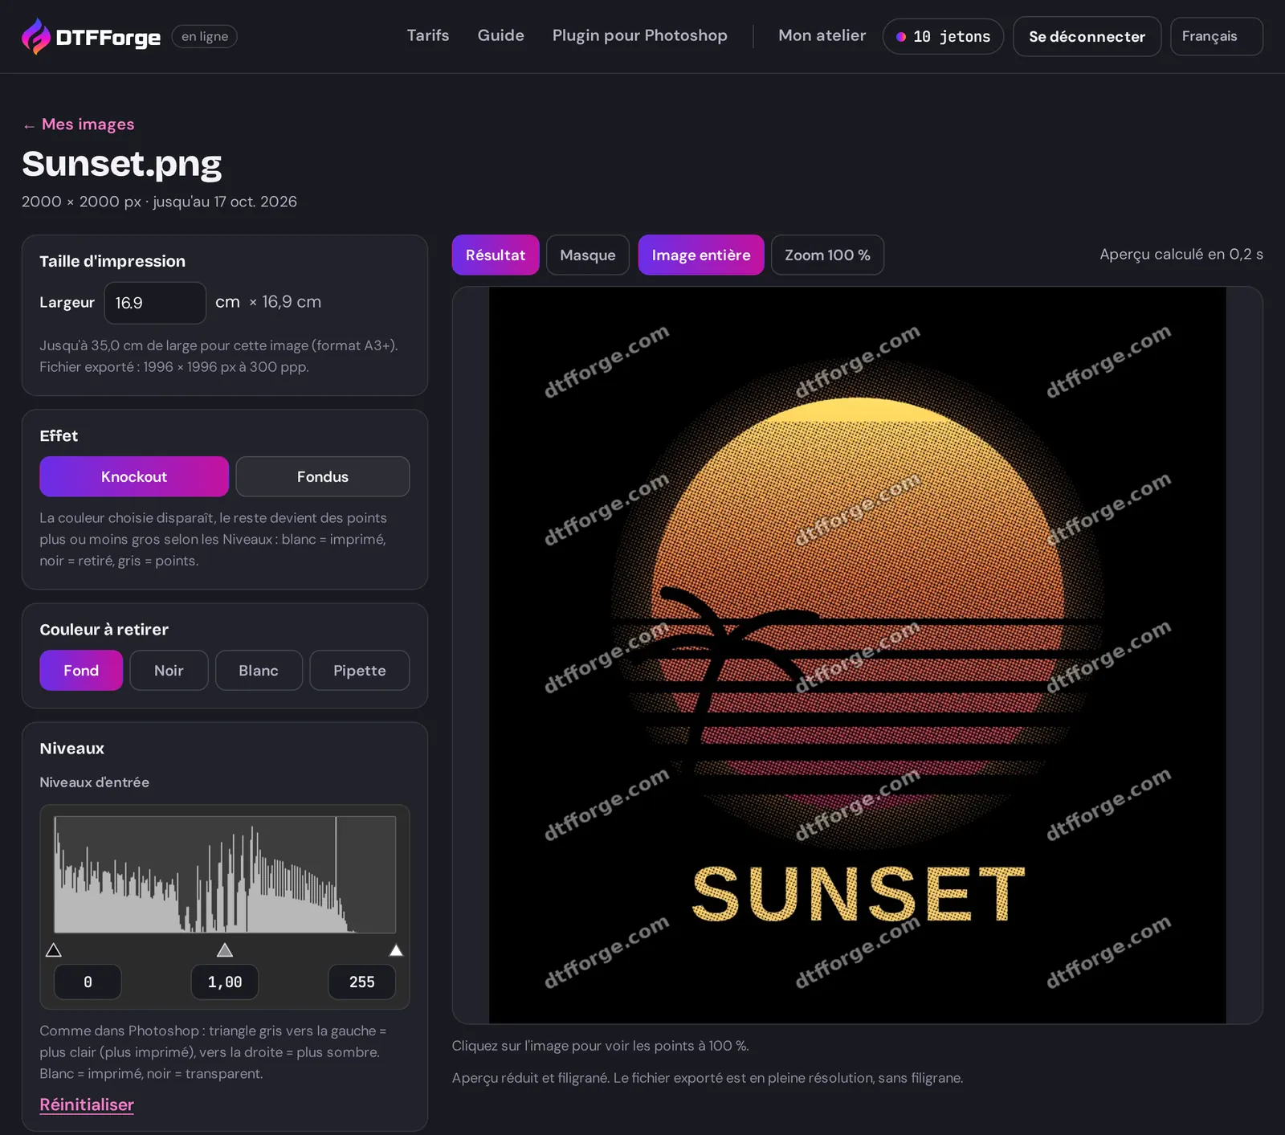Click the 'Couleur à retirer' heading

point(104,630)
